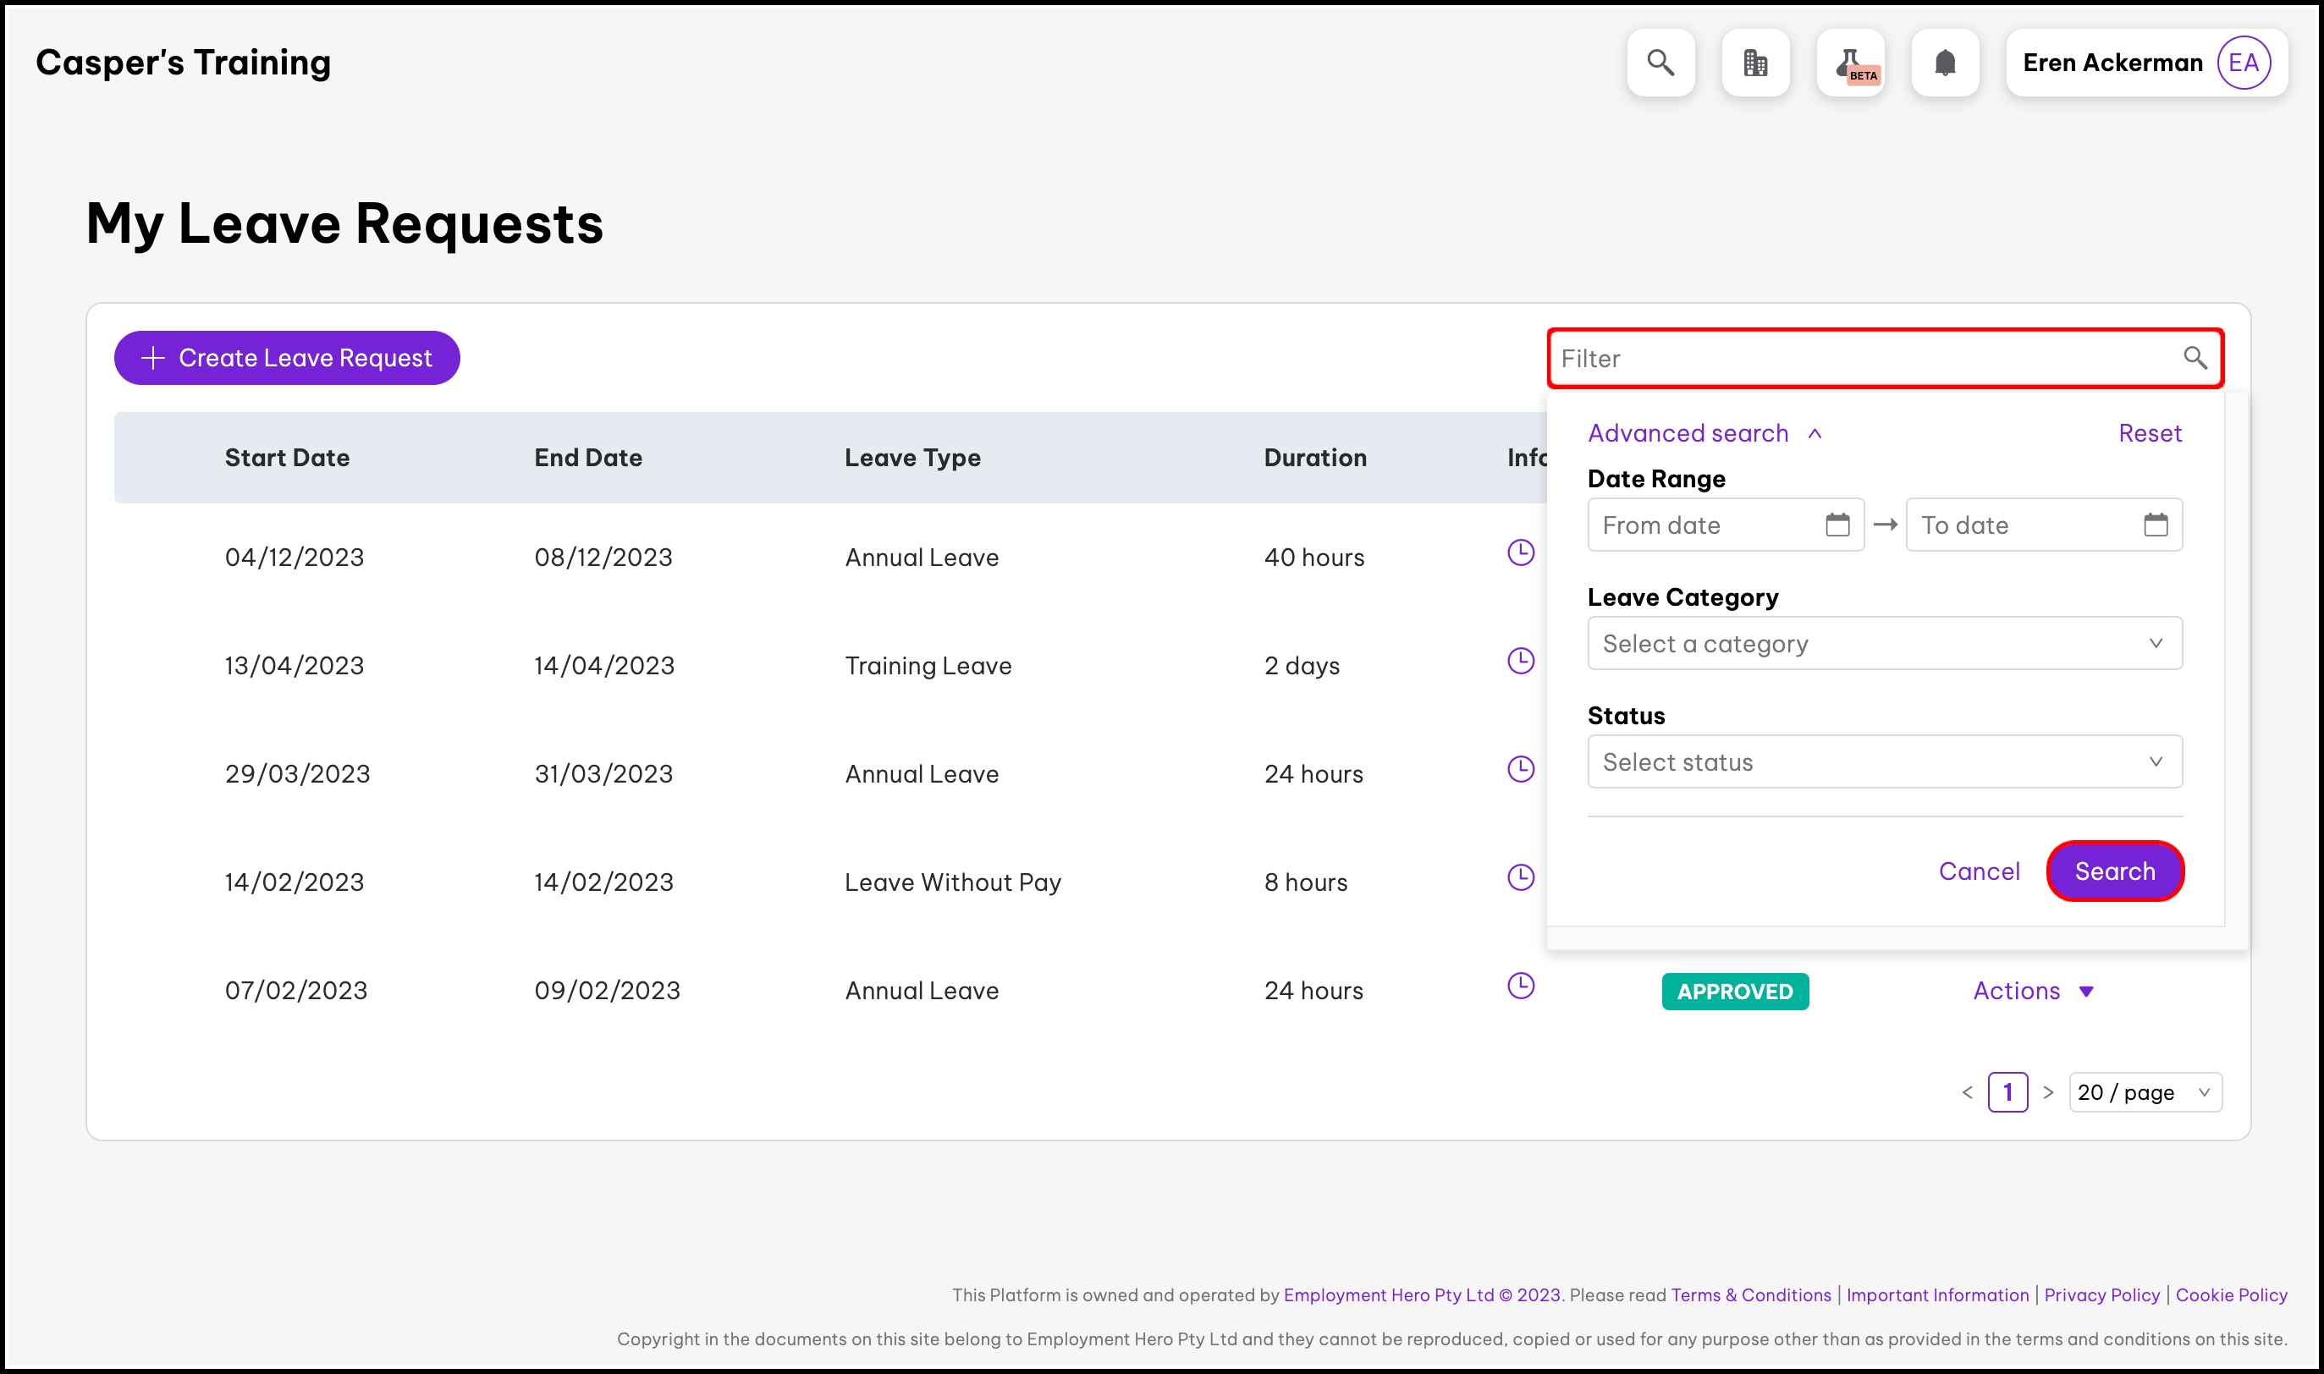The image size is (2324, 1374).
Task: Click clock icon on Leave Without Pay row
Action: [x=1520, y=877]
